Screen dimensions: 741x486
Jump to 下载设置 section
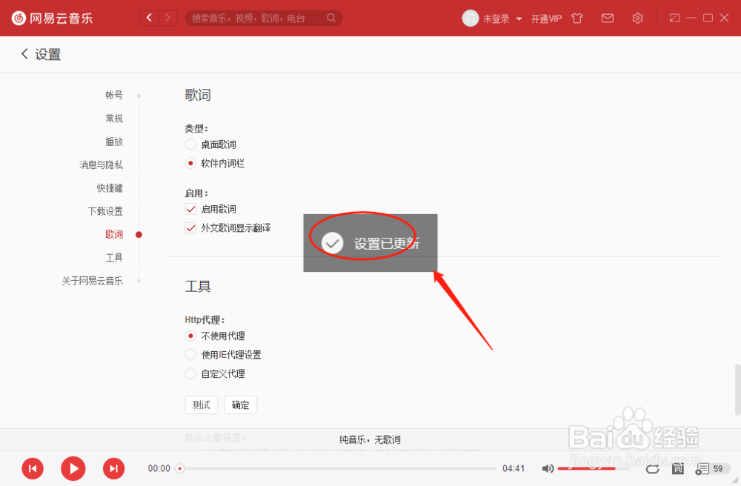point(105,211)
